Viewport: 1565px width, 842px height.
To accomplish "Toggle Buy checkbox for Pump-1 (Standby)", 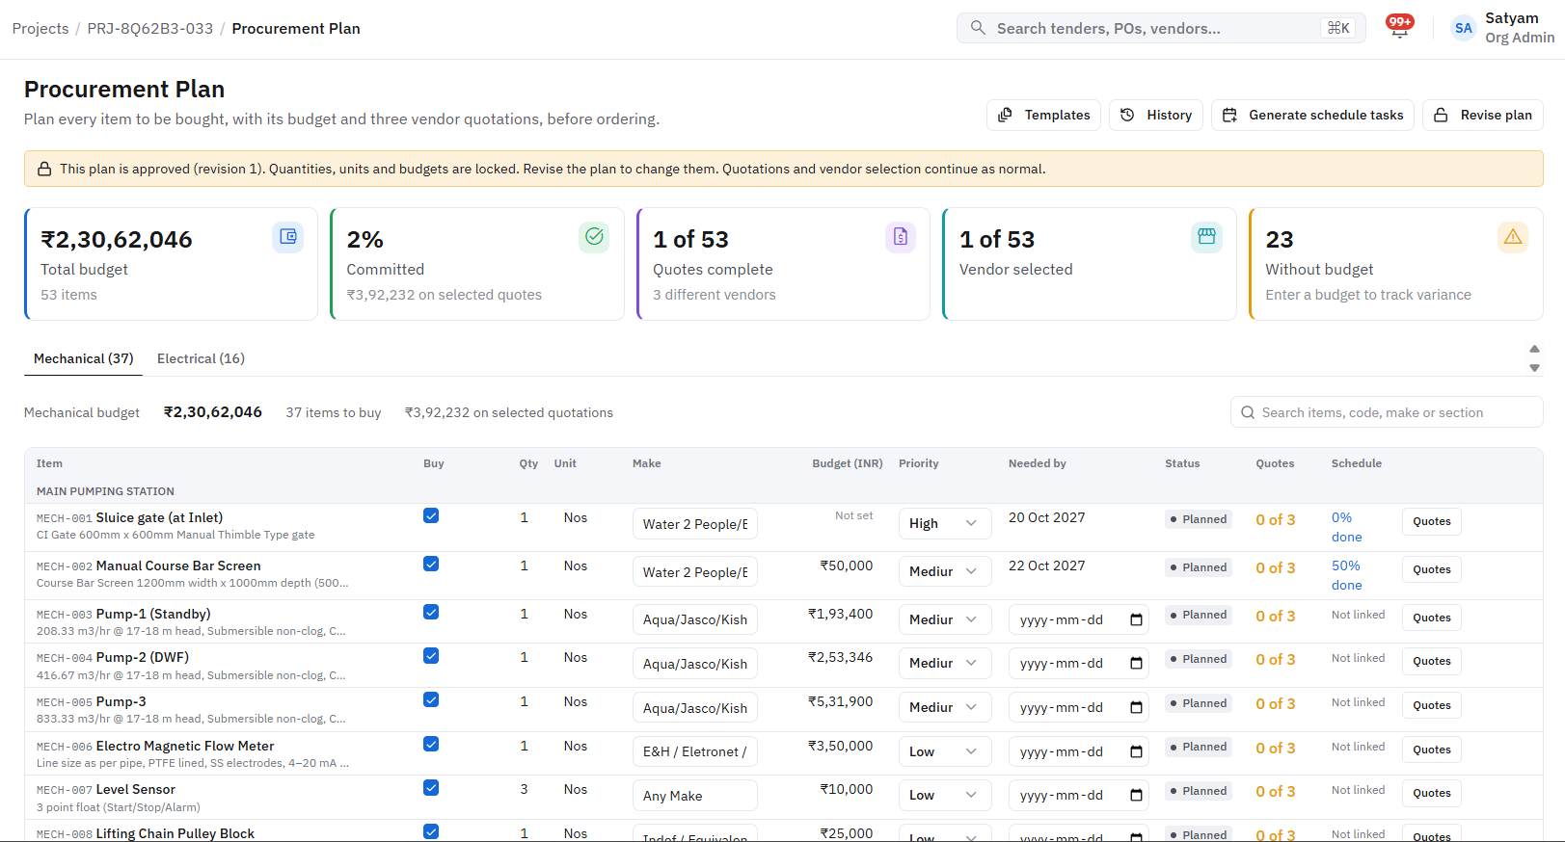I will pyautogui.click(x=431, y=613).
